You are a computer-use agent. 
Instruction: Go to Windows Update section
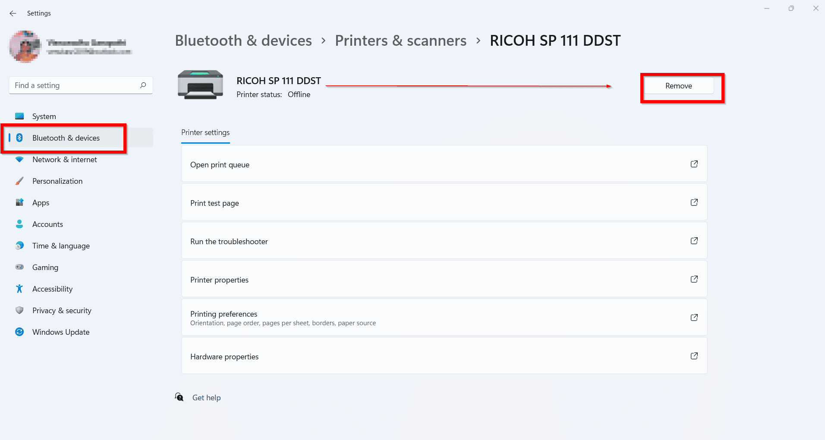click(x=61, y=332)
